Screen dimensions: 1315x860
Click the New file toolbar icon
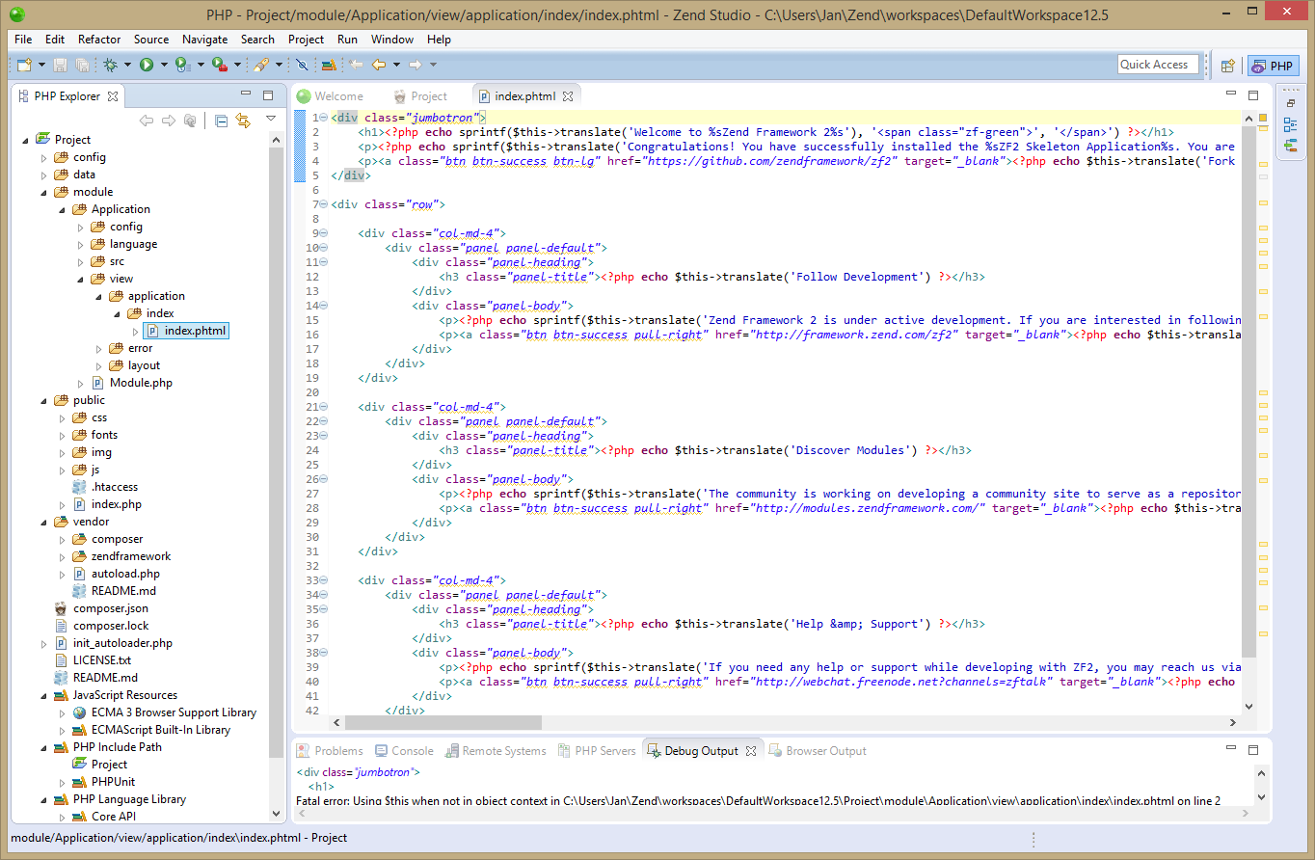(23, 65)
